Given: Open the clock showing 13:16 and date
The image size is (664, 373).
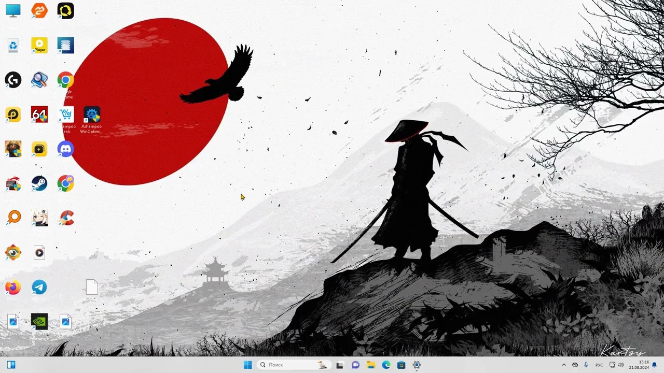Looking at the screenshot, I should (639, 365).
